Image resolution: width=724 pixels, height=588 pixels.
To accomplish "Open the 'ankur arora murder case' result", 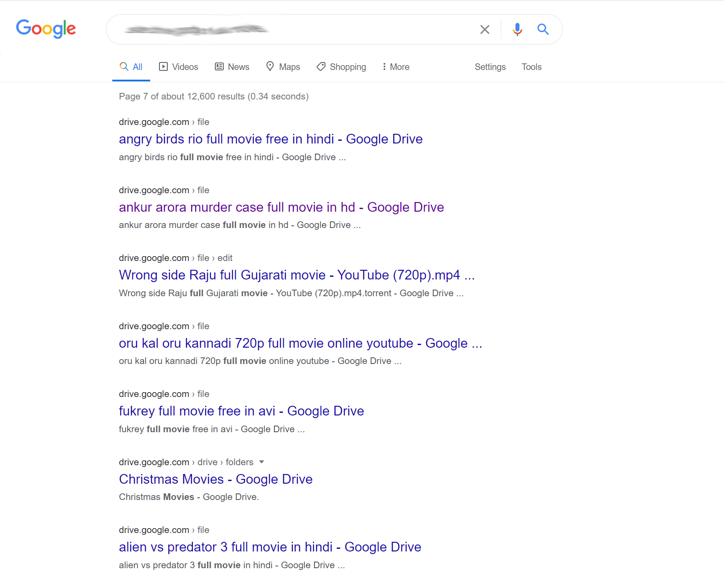I will pos(281,207).
